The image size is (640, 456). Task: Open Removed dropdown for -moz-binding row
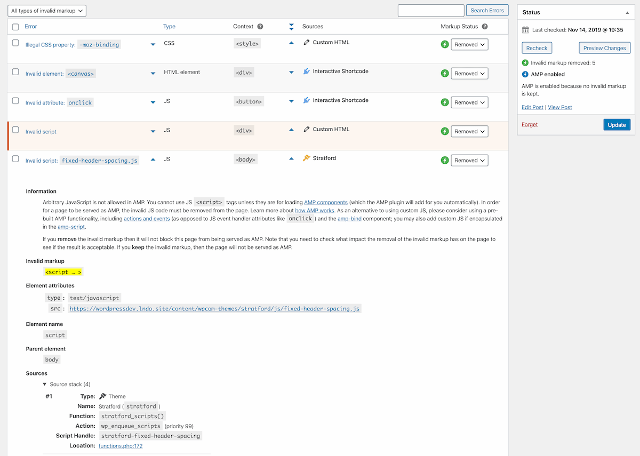point(469,45)
